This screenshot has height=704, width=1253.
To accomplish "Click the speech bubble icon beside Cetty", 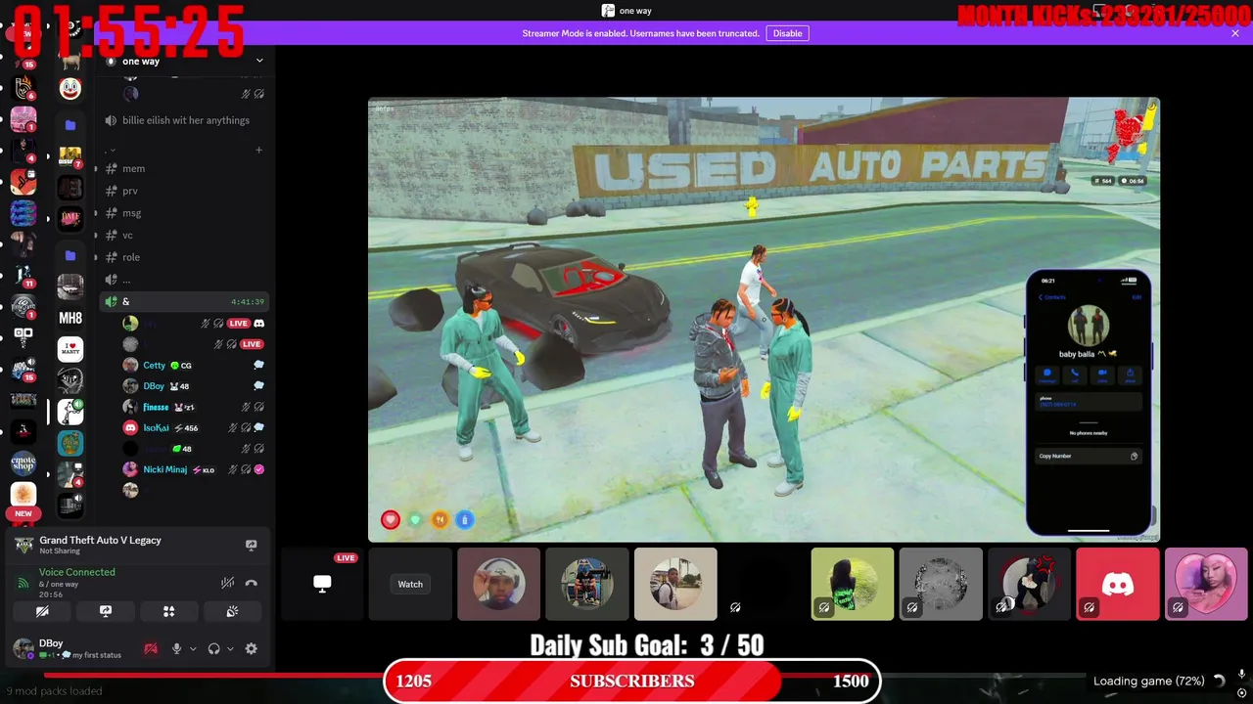I will [258, 365].
